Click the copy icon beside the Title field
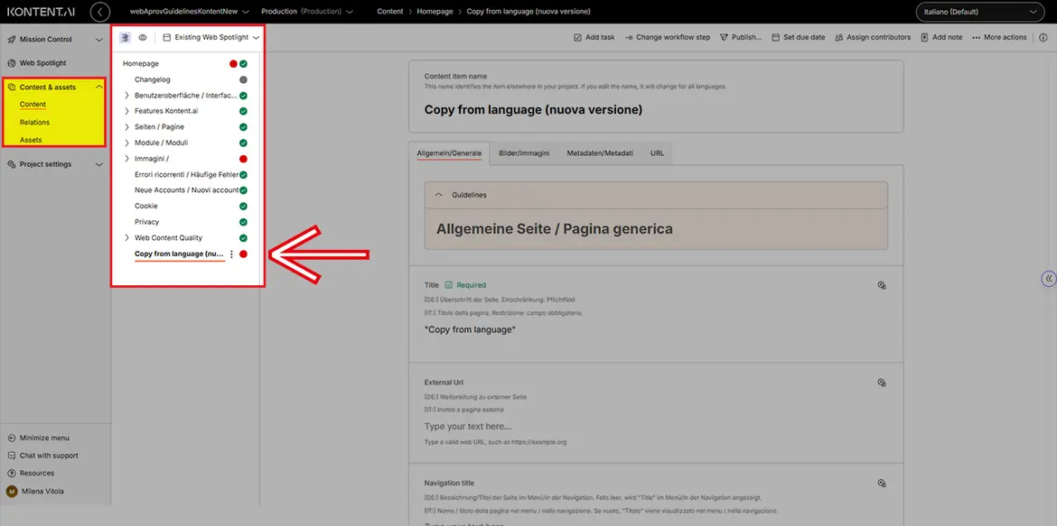The height and width of the screenshot is (526, 1057). 882,285
